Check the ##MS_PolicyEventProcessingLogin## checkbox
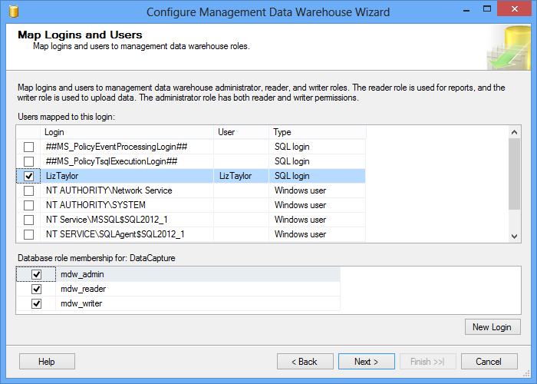Image resolution: width=537 pixels, height=384 pixels. [x=28, y=147]
